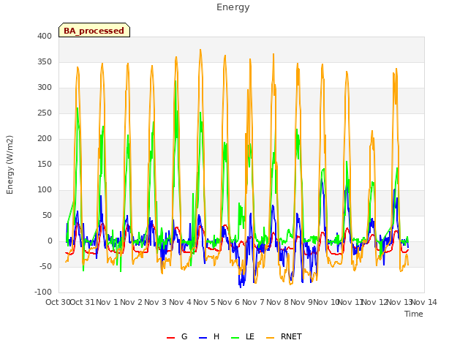The image size is (468, 351).
Task: Click the -100 y-axis tick label
Action: click(x=43, y=292)
